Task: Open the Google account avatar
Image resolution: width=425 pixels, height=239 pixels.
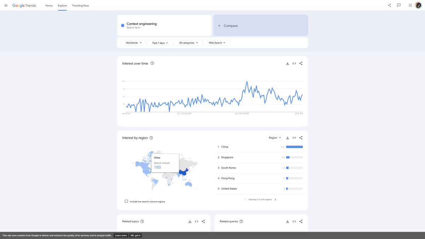Action: [419, 5]
